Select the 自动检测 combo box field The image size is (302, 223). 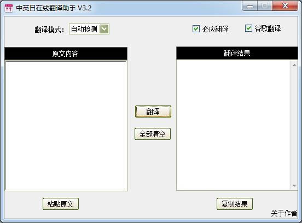[89, 29]
